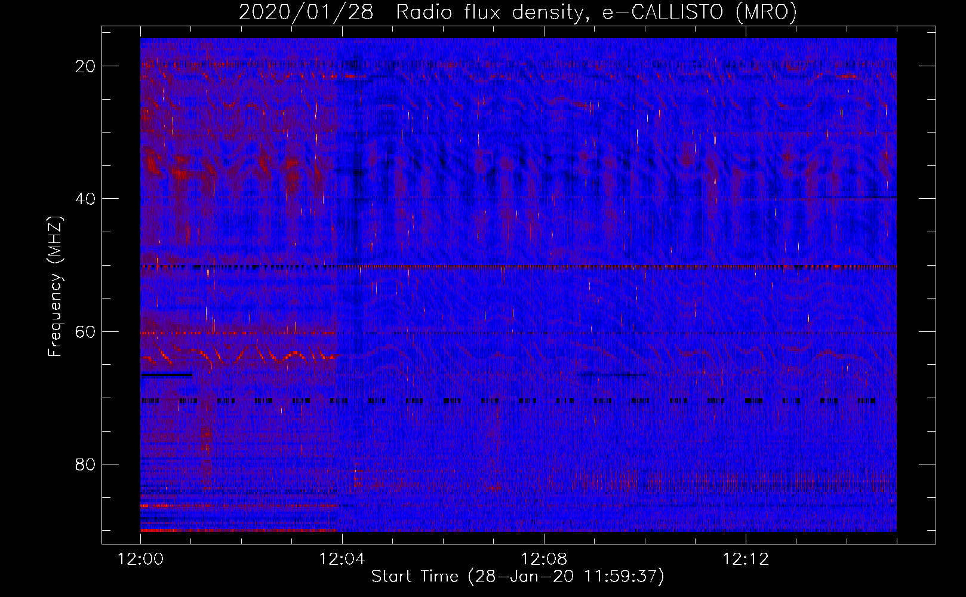Click the '40' frequency tick label
The height and width of the screenshot is (597, 966).
pos(86,199)
